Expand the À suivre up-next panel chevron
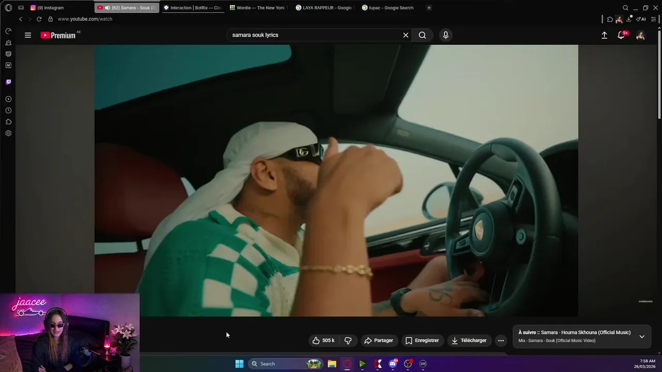This screenshot has width=662, height=372. [x=642, y=336]
